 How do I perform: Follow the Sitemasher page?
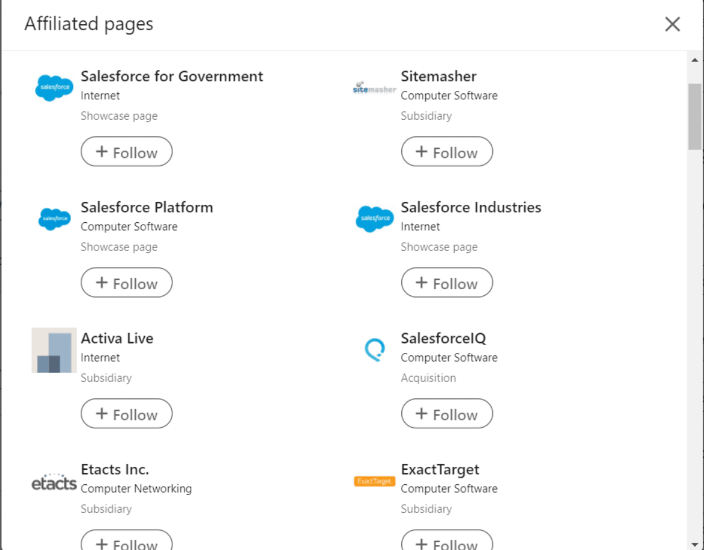446,152
